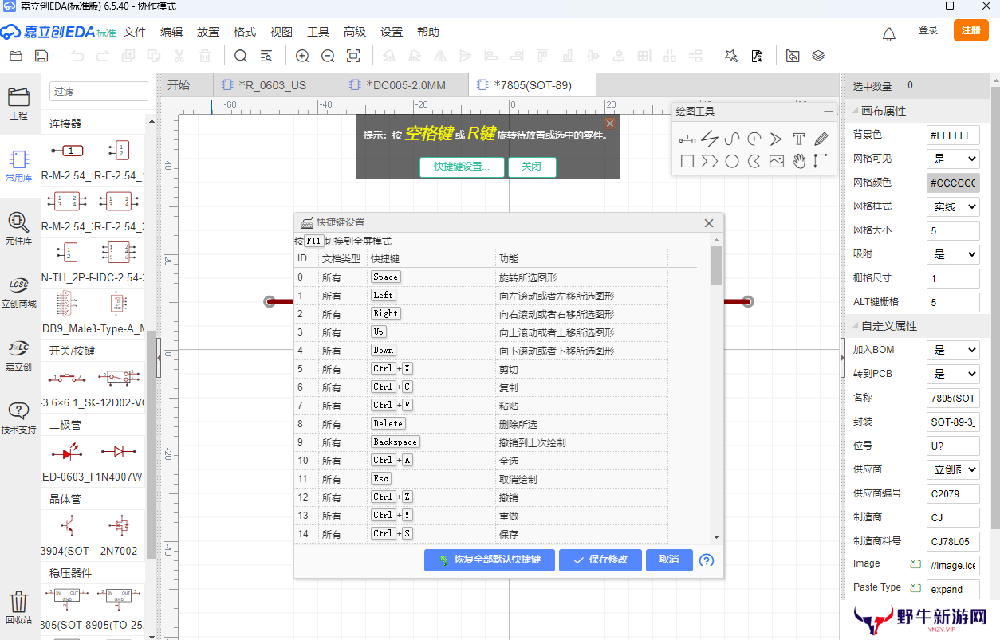Screen dimensions: 1000x640
Task: Select the Rectangle drawing tool
Action: pyautogui.click(x=687, y=161)
